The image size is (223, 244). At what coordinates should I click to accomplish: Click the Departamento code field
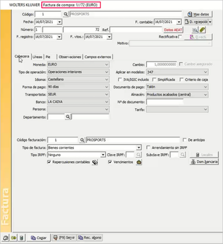56,117
